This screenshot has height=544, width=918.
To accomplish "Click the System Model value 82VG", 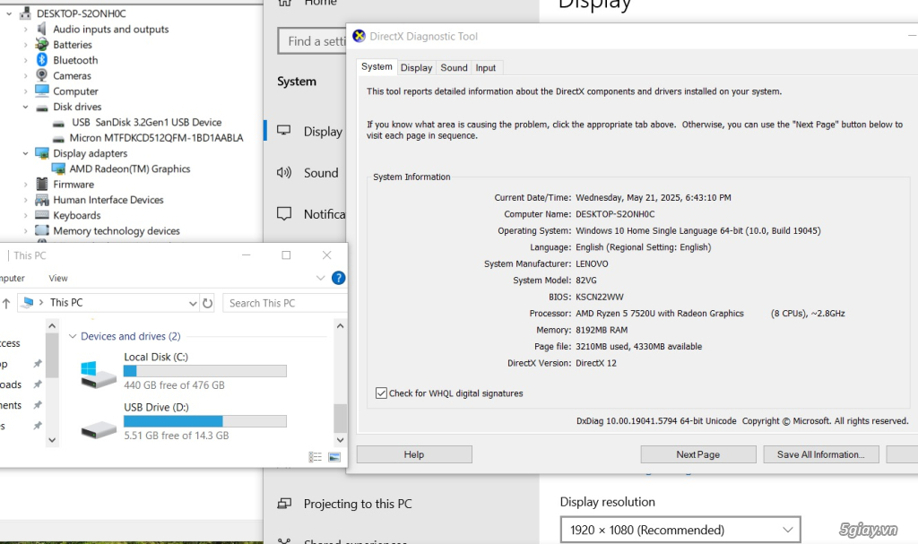I will click(586, 280).
